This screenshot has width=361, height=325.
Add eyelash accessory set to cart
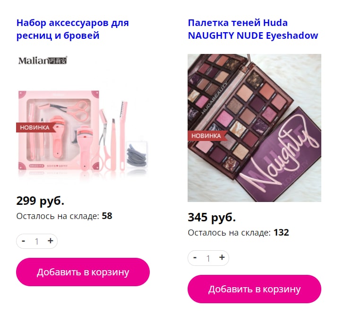coord(83,272)
